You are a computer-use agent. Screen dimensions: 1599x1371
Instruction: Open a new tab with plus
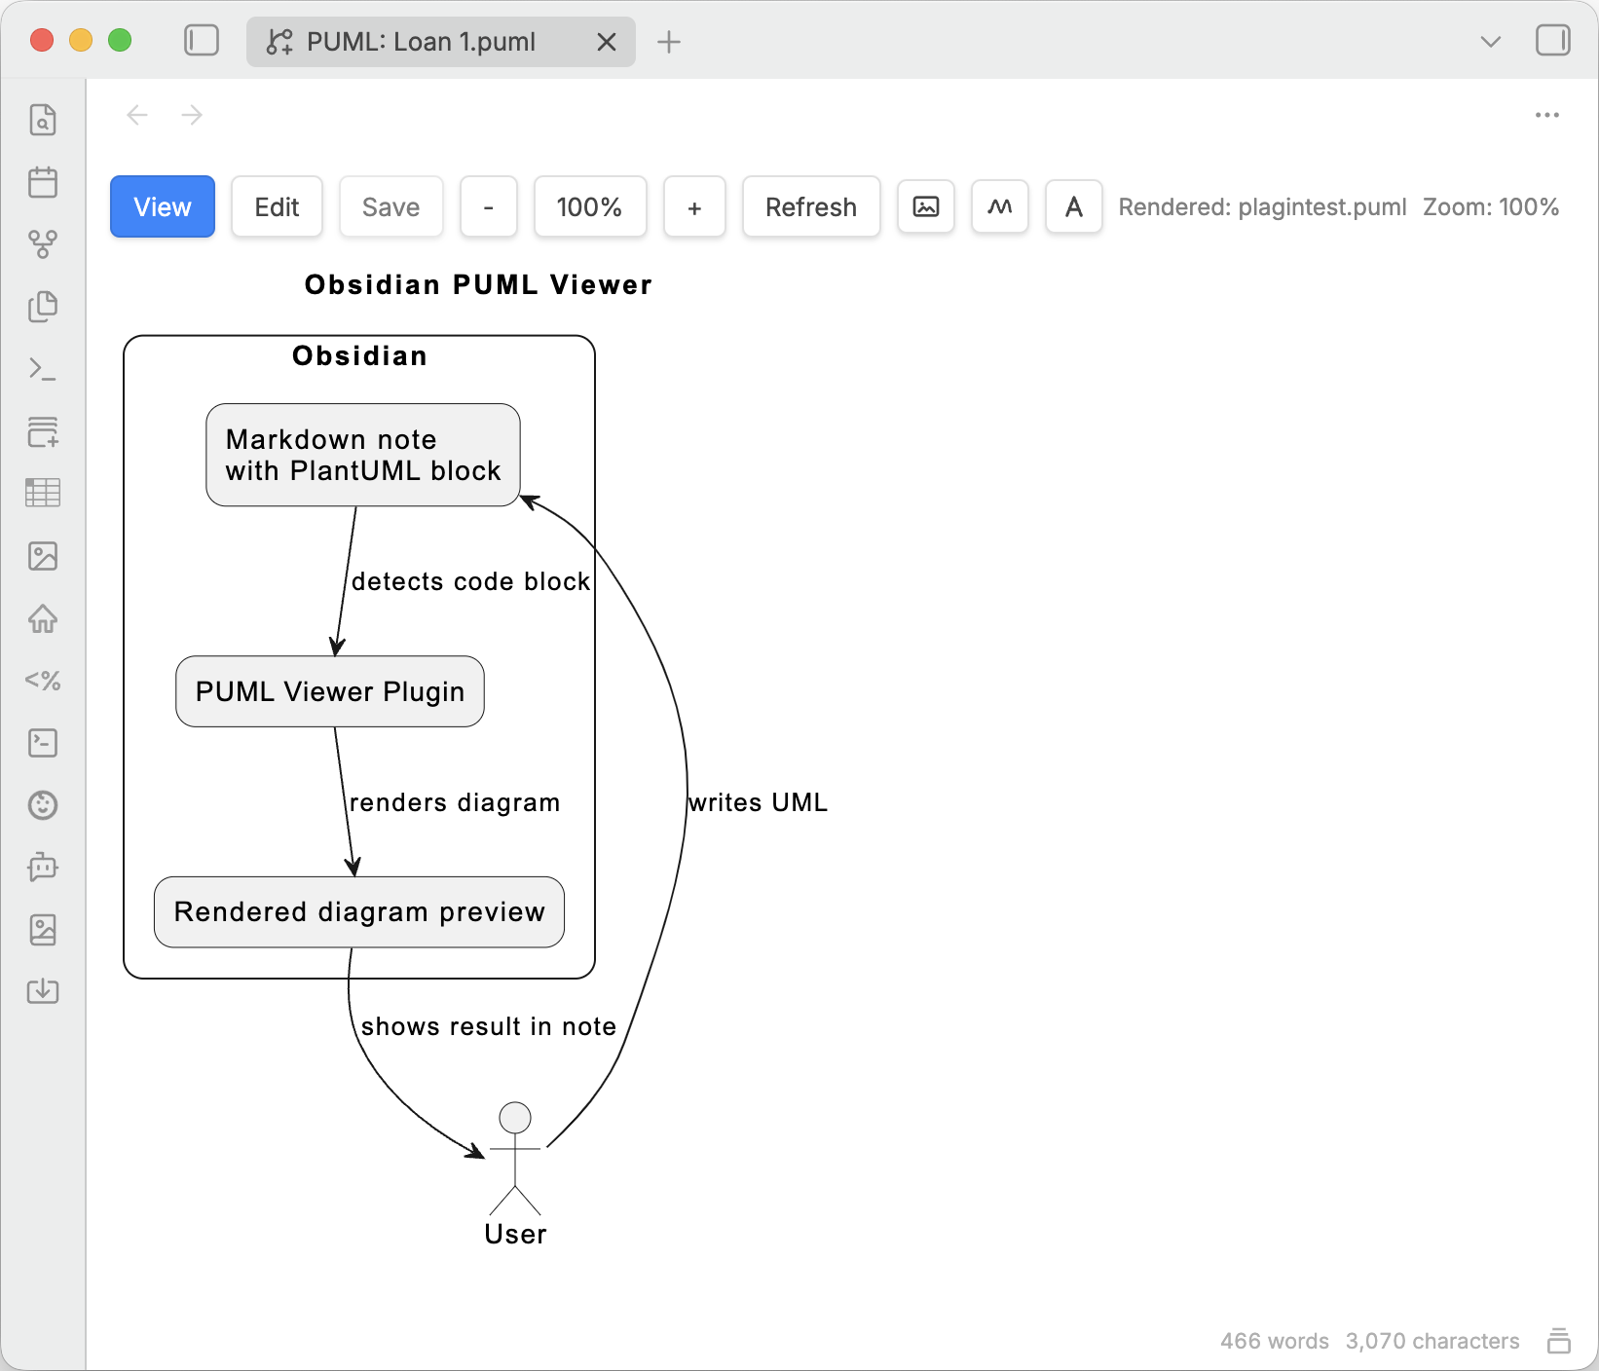click(x=669, y=42)
